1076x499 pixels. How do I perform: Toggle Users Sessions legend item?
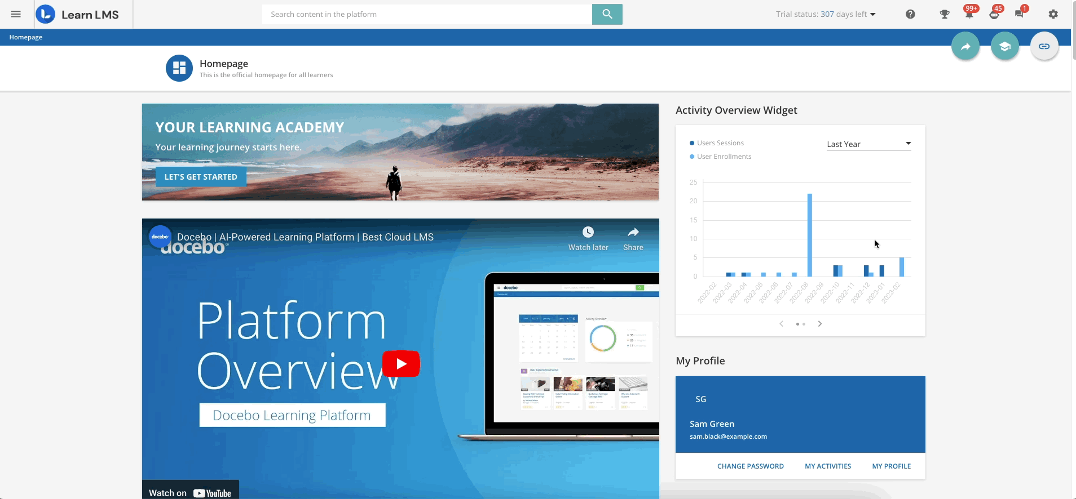coord(717,143)
